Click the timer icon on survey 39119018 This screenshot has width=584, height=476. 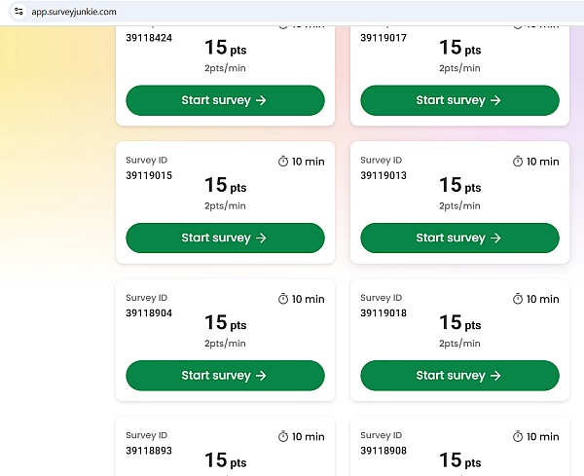tap(518, 299)
